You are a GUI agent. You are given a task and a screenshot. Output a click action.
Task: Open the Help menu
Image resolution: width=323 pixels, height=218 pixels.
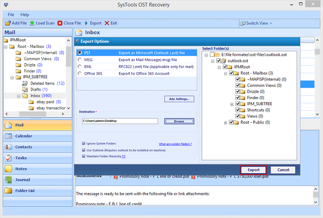click(x=25, y=15)
